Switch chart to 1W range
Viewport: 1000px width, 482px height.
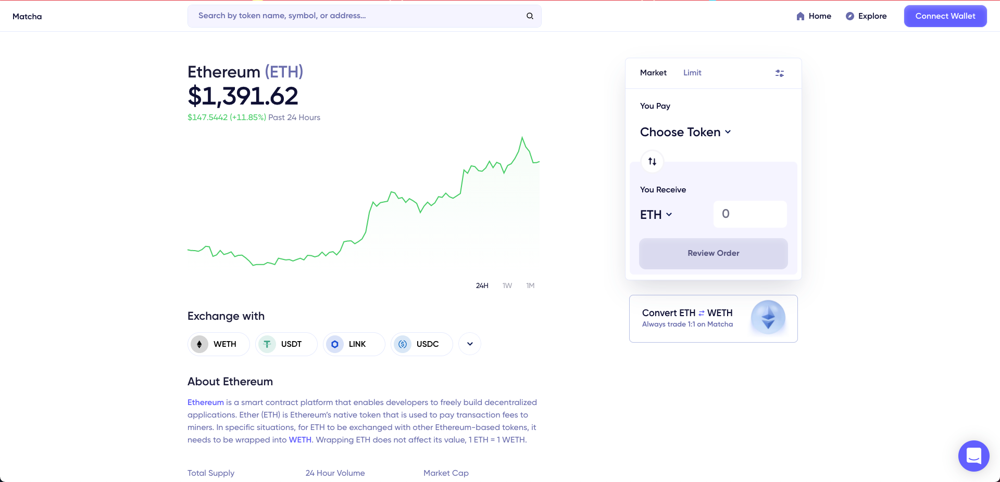(507, 285)
